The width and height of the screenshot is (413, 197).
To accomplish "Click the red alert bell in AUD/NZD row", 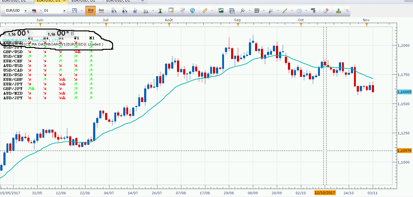I will [x=63, y=93].
